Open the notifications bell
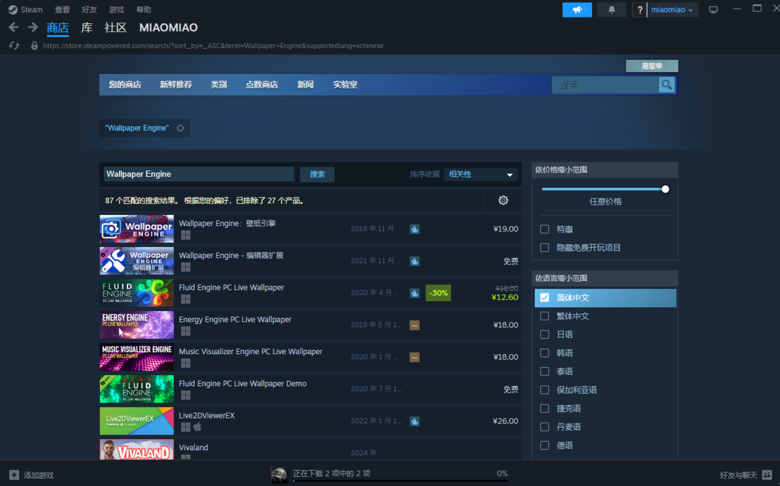The image size is (780, 486). click(x=612, y=10)
